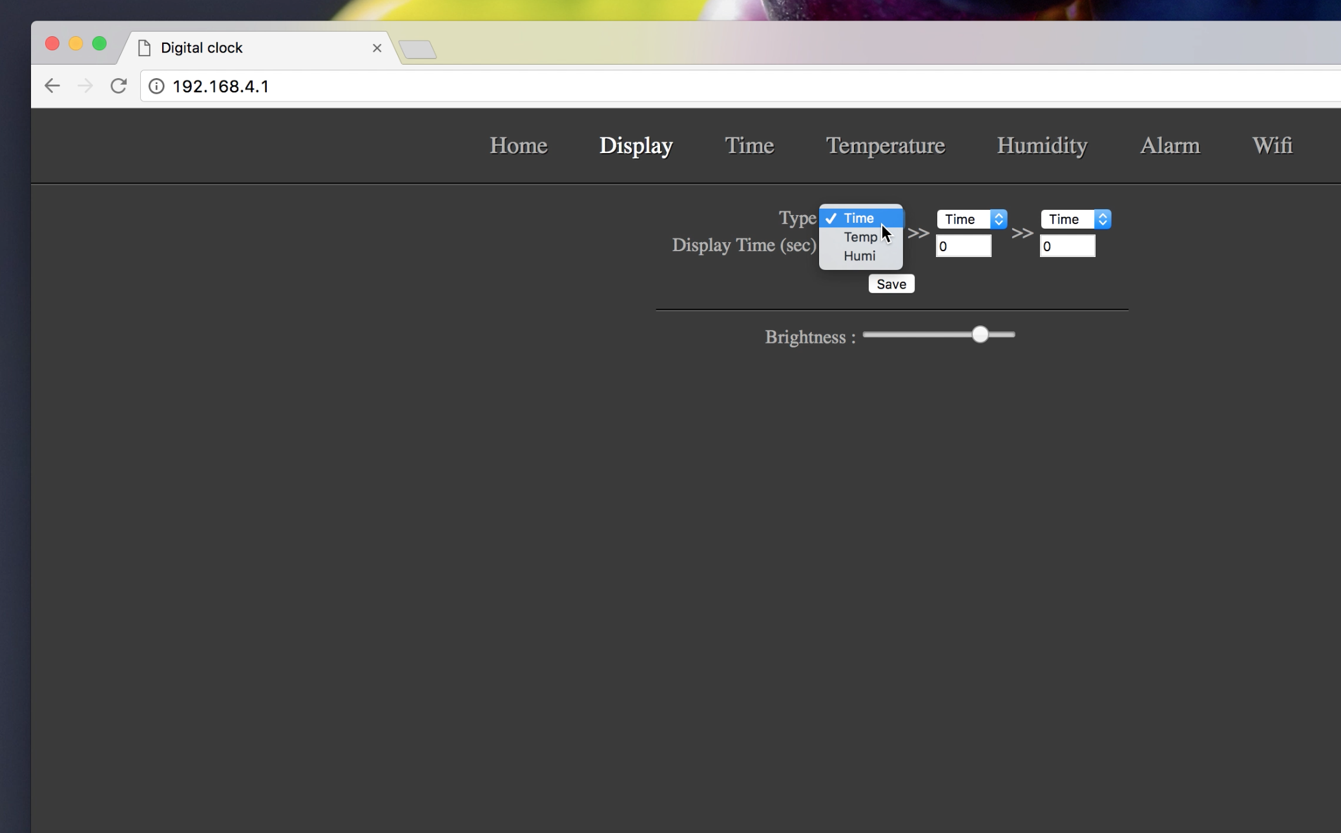The width and height of the screenshot is (1341, 833).
Task: Focus the second display time input
Action: (963, 247)
